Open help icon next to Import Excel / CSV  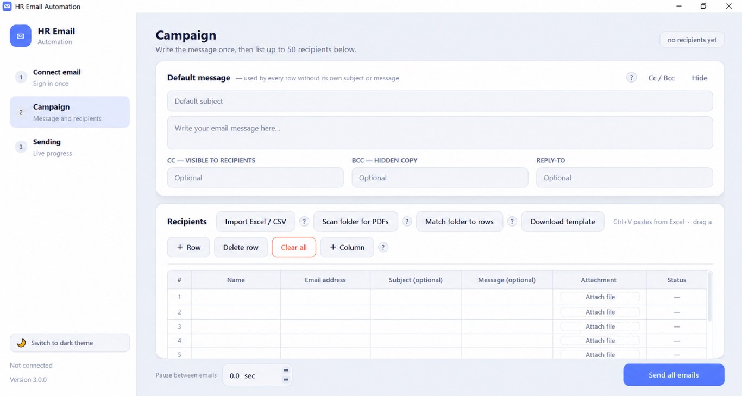click(x=304, y=222)
